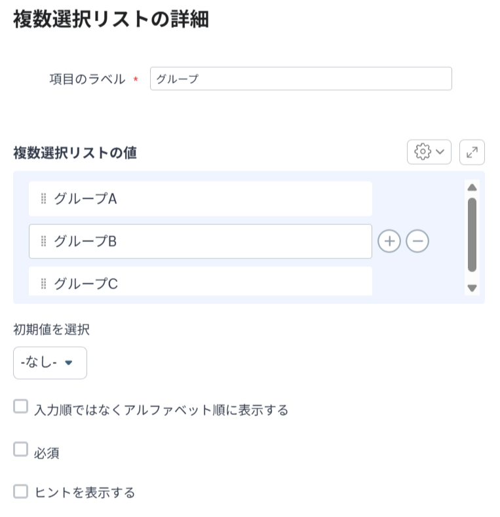This screenshot has width=500, height=517.
Task: Click the plus icon beside グループB
Action: tap(389, 241)
